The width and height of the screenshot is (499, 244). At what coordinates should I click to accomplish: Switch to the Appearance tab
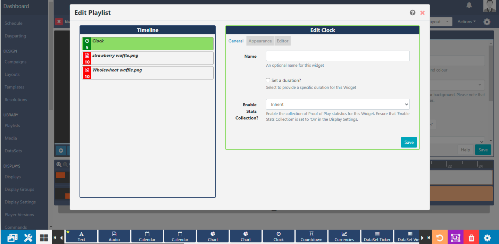click(x=260, y=41)
